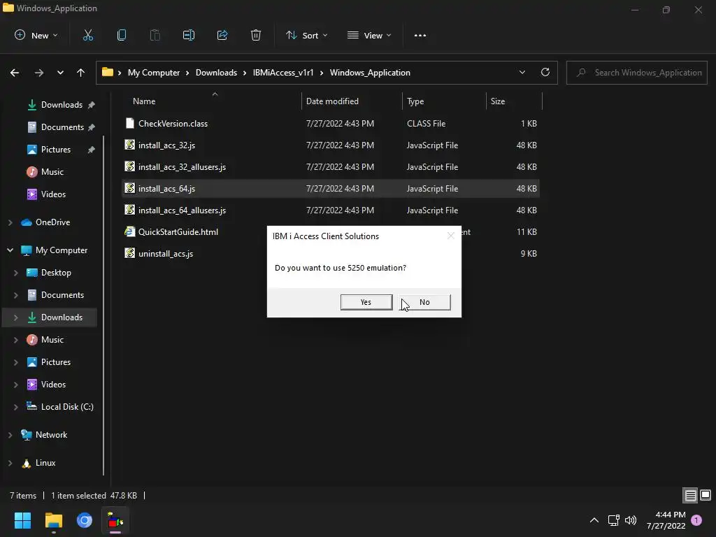
Task: Click the folder icon in address bar
Action: 107,72
